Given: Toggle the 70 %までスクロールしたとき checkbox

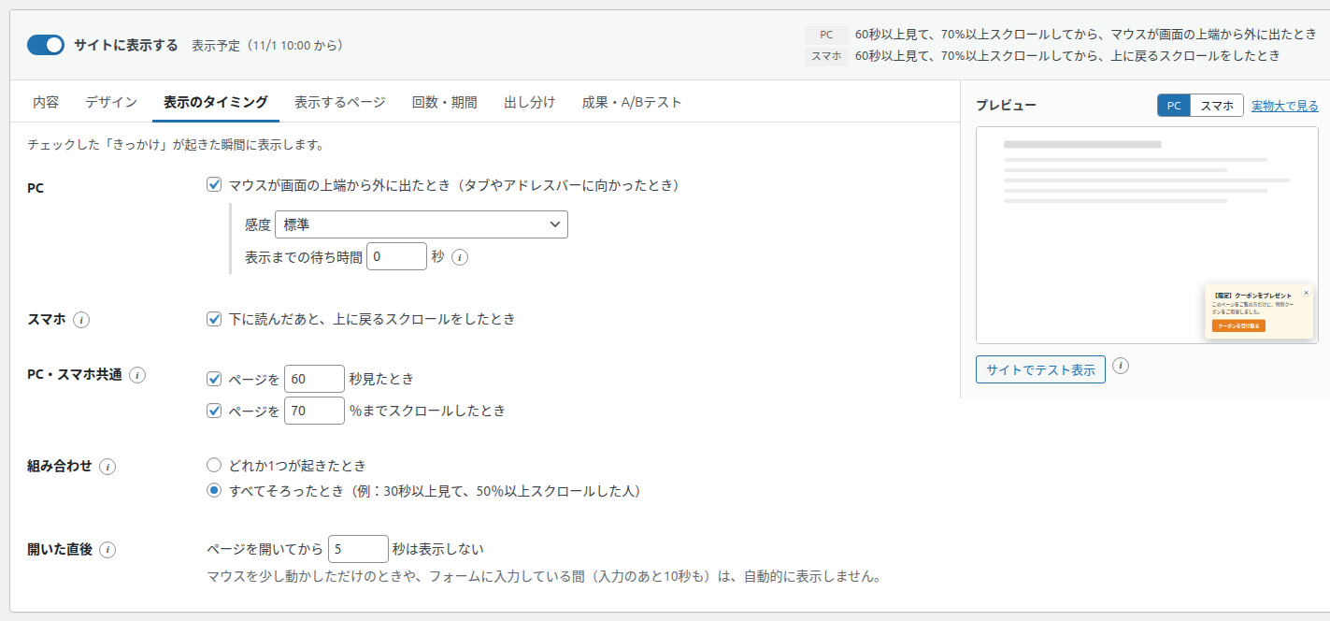Looking at the screenshot, I should pyautogui.click(x=214, y=411).
